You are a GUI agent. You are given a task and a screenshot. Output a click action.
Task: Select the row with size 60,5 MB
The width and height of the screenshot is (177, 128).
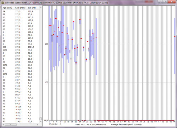21,41
